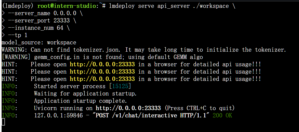Screen dimensions: 299x132
Task: Select the Application startup complete message
Action: pos(80,101)
